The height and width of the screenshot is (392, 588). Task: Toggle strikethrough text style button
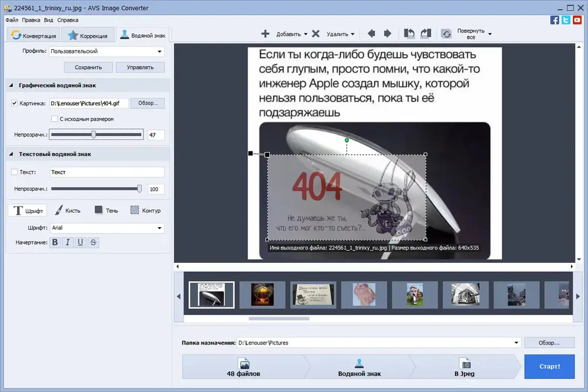[93, 242]
